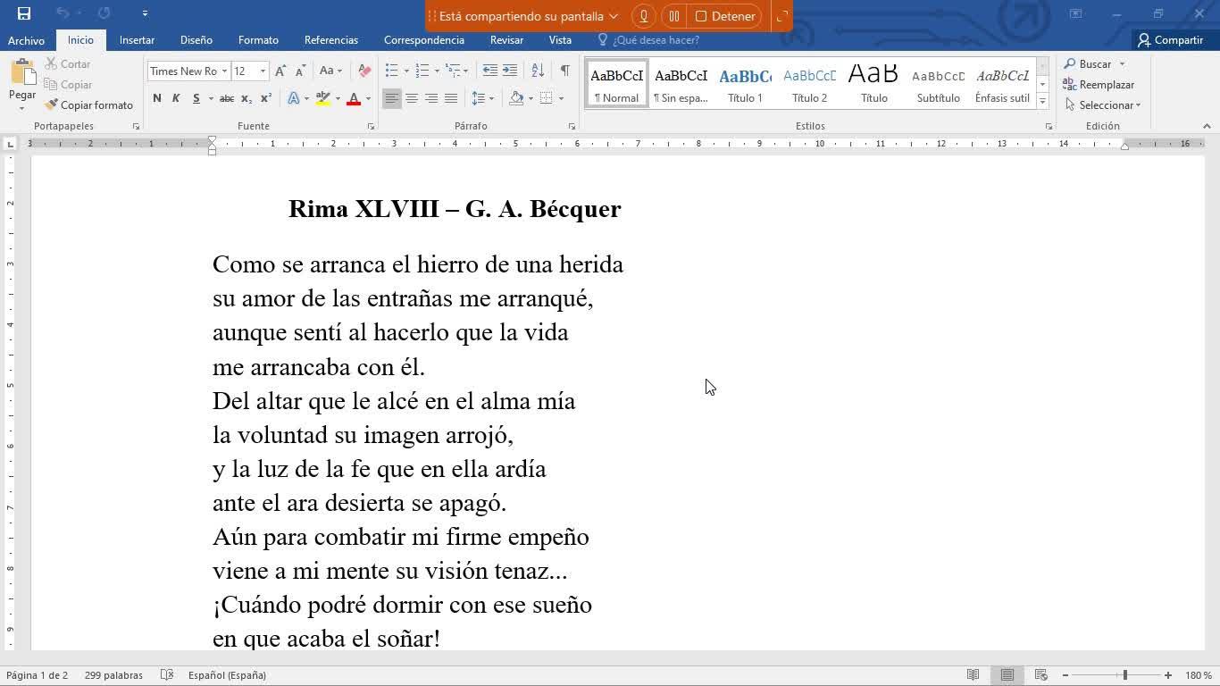Toggle left alignment for the paragraph

click(x=392, y=98)
